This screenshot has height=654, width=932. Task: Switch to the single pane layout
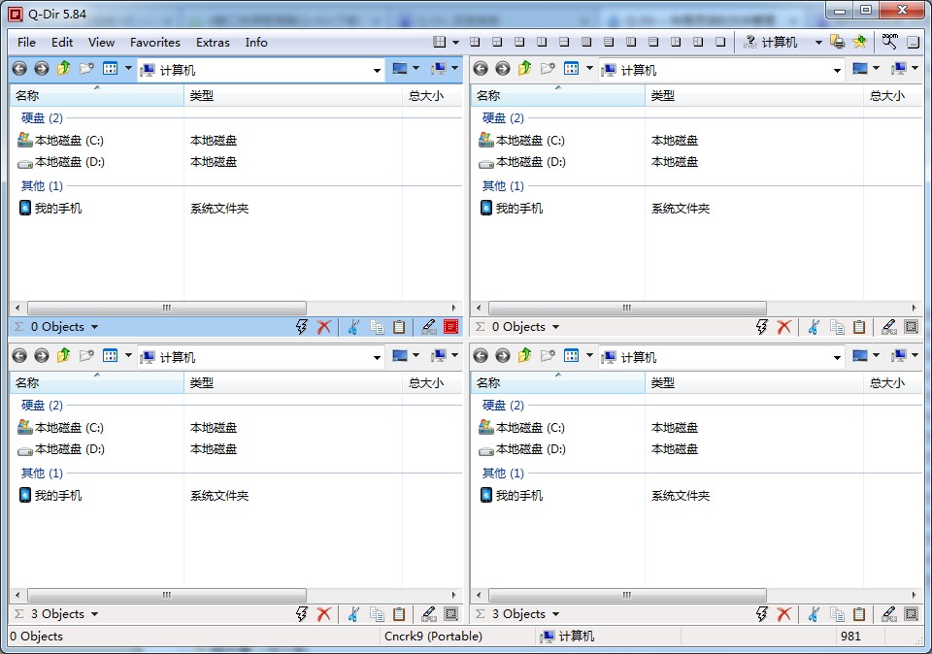coord(720,42)
